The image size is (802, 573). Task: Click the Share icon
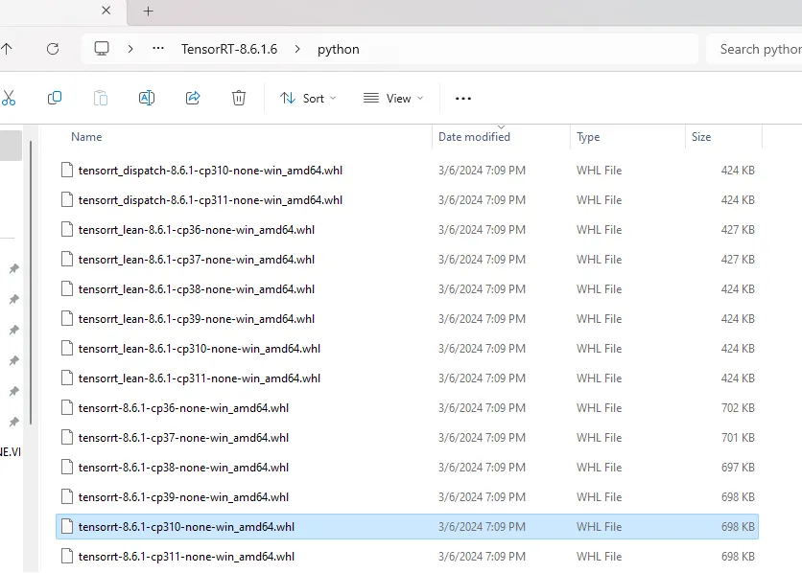tap(192, 98)
